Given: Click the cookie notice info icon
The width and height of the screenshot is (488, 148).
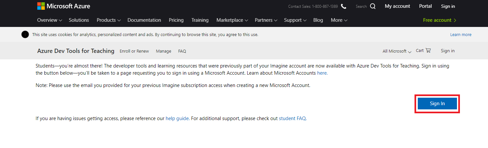Looking at the screenshot, I should 25,34.
